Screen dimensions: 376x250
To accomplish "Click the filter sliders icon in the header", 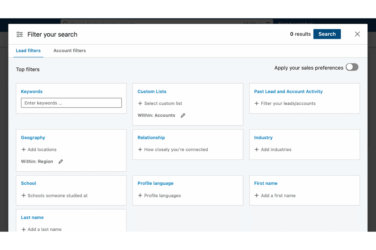I will pos(20,34).
